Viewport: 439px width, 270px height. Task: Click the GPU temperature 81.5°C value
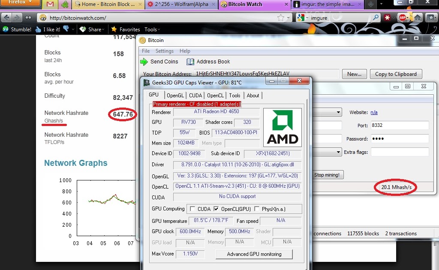tap(211, 220)
